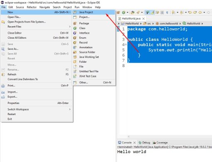
Task: Open the Back navigation history dropdown
Action: tap(204, 12)
